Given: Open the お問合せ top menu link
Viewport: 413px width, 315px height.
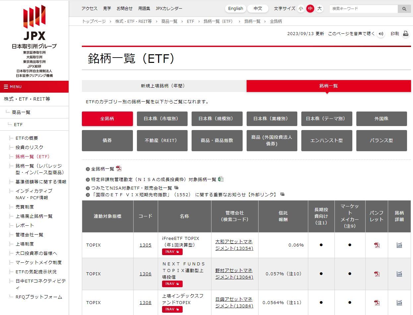Looking at the screenshot, I should coord(125,9).
